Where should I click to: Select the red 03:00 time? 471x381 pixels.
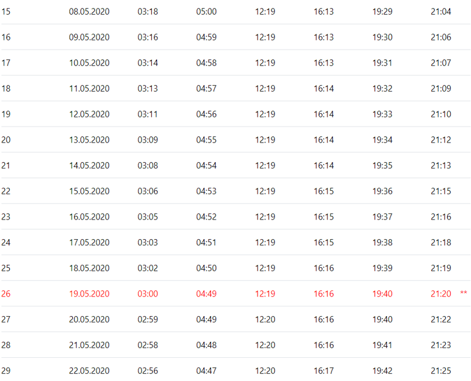(x=147, y=294)
